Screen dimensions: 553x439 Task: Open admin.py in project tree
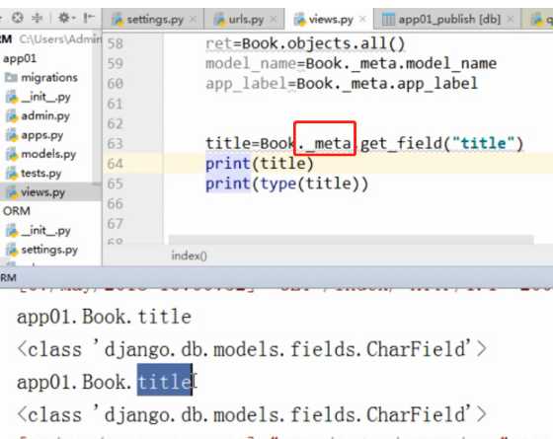point(45,115)
